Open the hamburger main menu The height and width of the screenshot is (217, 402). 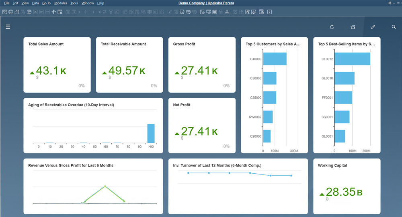click(x=8, y=27)
